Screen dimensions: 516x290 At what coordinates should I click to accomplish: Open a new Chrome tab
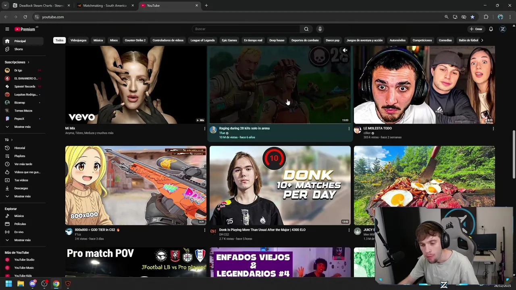point(206,6)
